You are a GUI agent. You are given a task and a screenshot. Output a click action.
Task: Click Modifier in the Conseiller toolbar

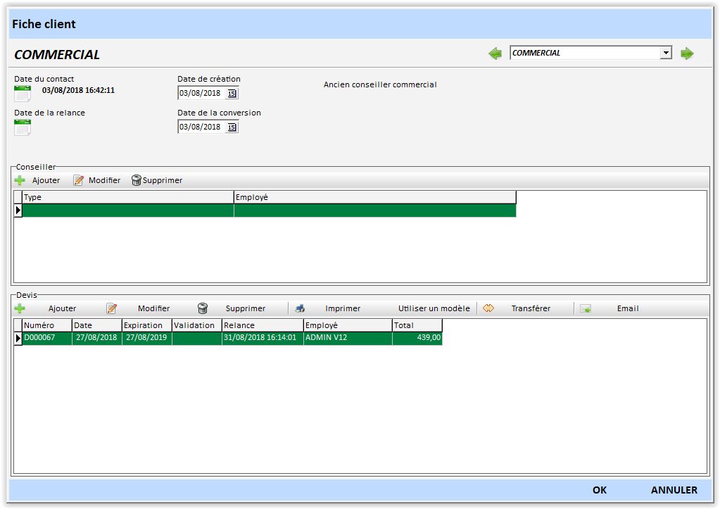pos(97,180)
